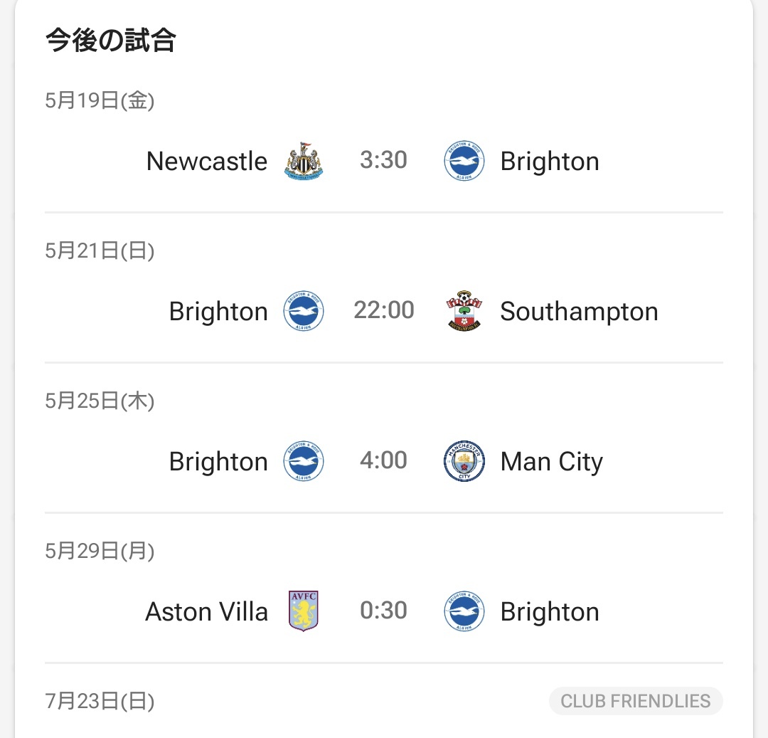768x738 pixels.
Task: Click the 0:30 kickoff time
Action: coord(383,611)
